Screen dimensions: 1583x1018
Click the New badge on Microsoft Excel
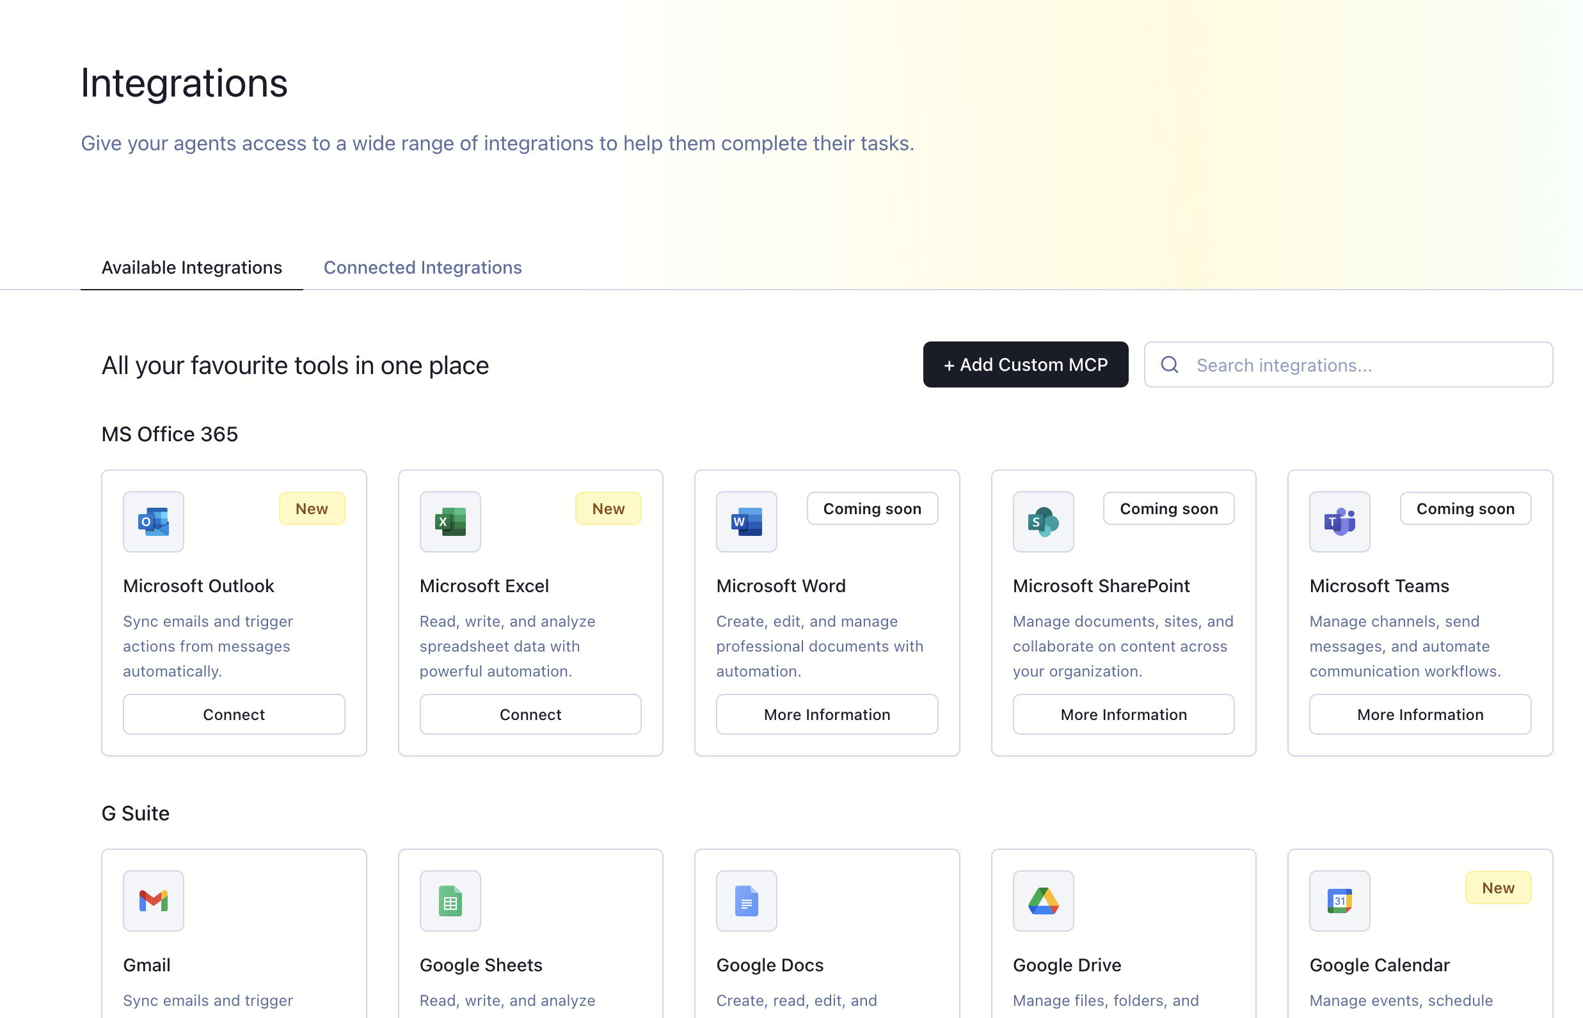click(x=609, y=508)
